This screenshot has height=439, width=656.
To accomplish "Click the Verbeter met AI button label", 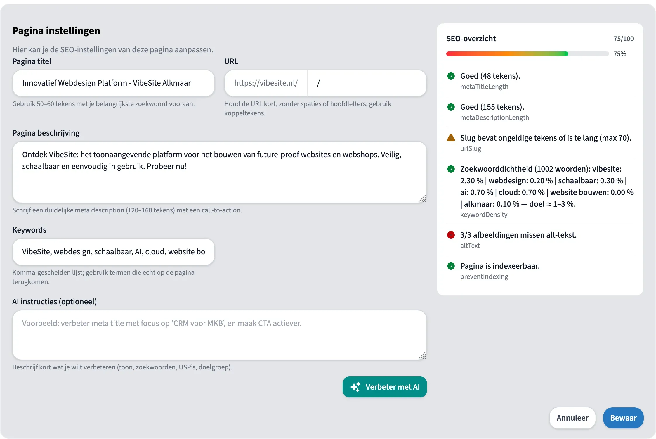I will (392, 387).
